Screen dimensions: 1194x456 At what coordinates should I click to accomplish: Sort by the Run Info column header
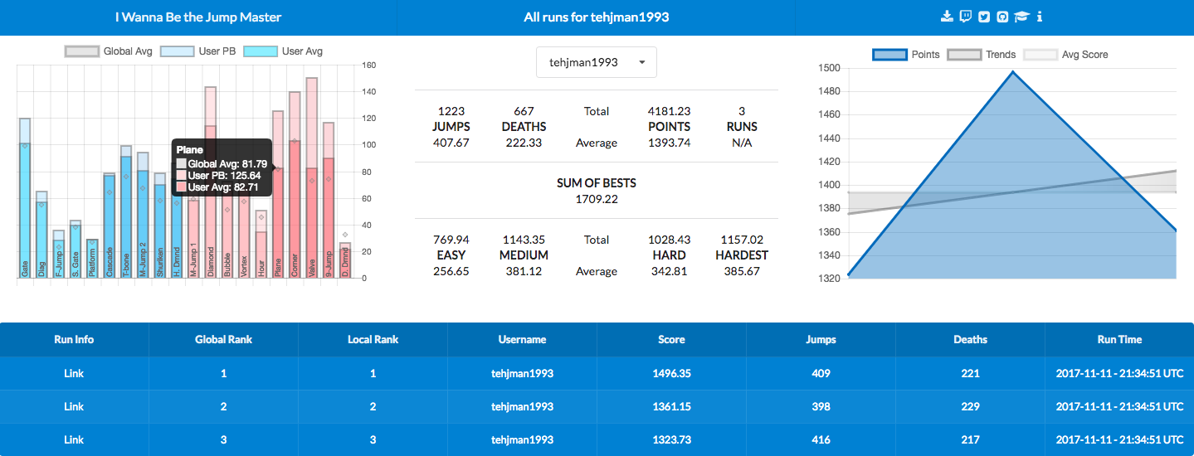[74, 339]
